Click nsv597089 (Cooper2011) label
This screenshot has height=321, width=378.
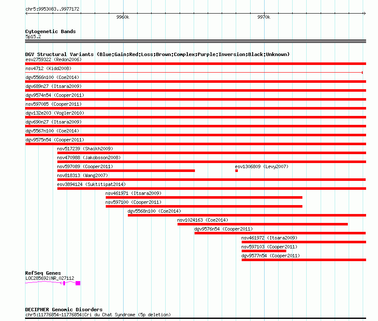(x=85, y=166)
